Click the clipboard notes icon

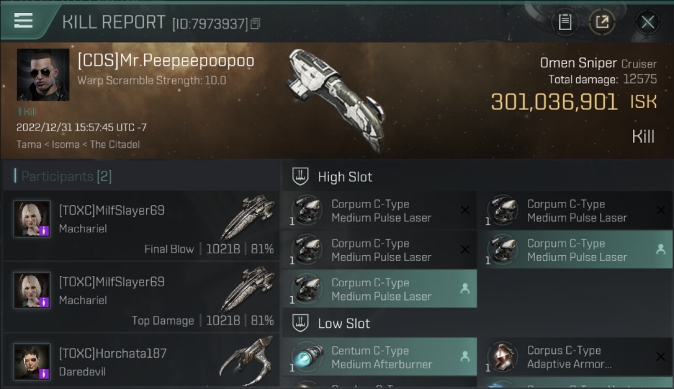pyautogui.click(x=565, y=22)
